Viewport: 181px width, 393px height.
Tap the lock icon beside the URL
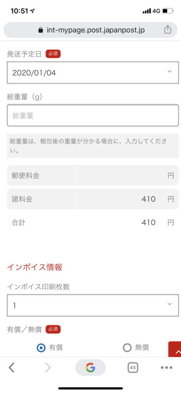41,30
